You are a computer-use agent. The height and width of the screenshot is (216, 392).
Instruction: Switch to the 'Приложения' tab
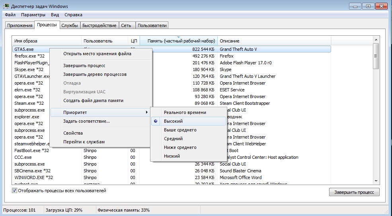tap(20, 25)
